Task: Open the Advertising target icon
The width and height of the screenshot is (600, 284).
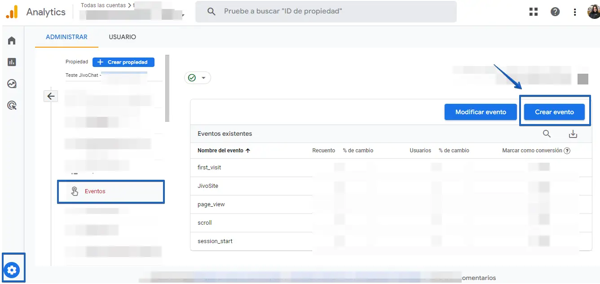Action: [x=12, y=106]
